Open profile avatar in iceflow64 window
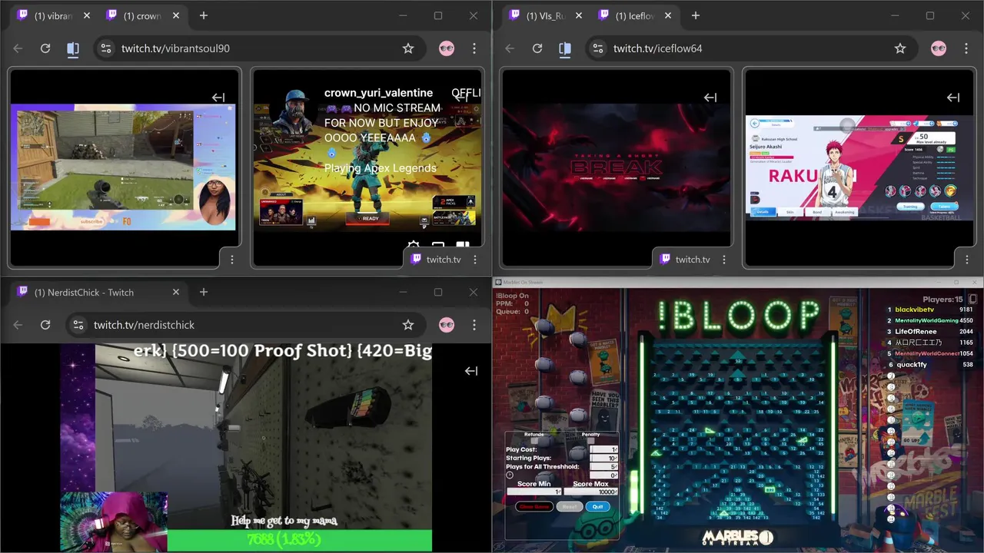 [x=939, y=48]
